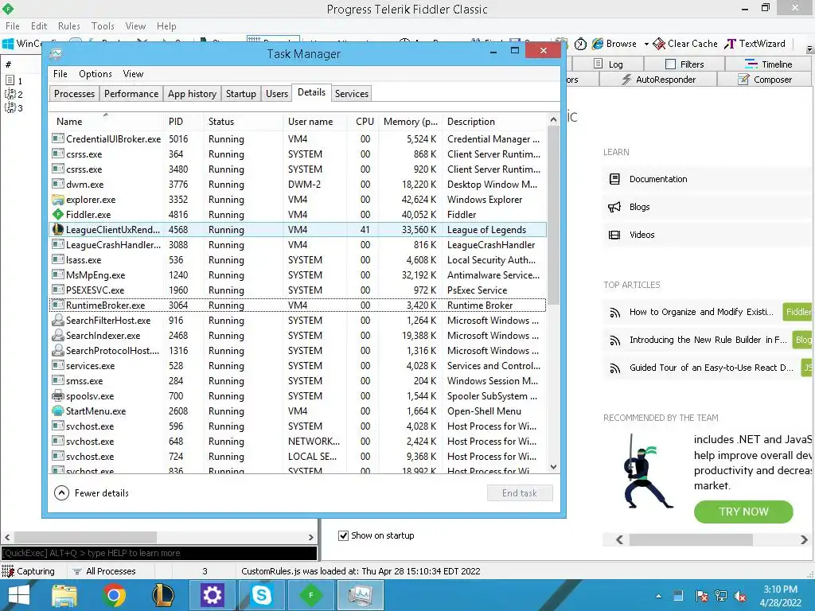Open the Fiddler Rules menu
The height and width of the screenshot is (611, 815).
click(x=68, y=26)
